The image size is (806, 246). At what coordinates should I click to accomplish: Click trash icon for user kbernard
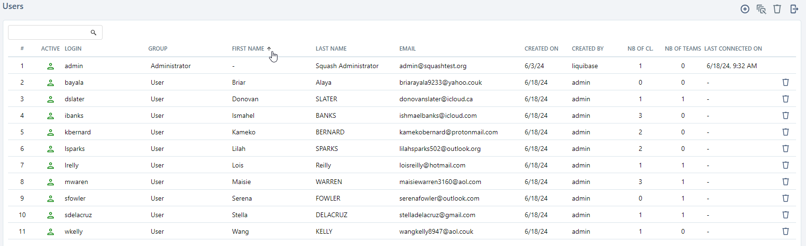click(x=786, y=132)
